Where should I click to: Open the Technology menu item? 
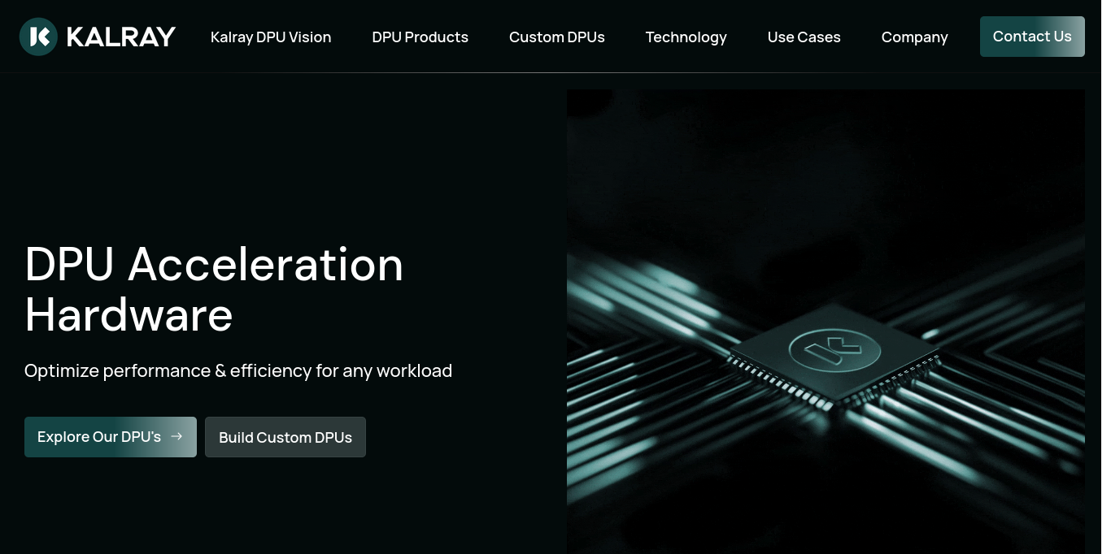pos(686,37)
